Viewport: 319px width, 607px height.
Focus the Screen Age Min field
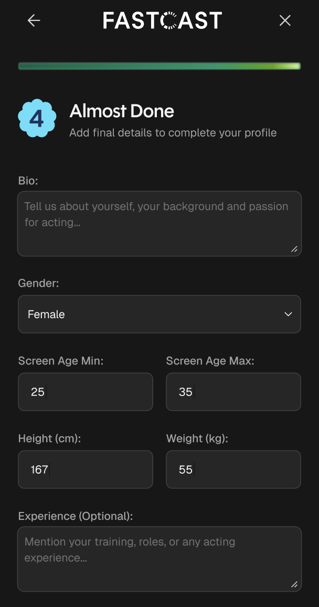(x=86, y=392)
